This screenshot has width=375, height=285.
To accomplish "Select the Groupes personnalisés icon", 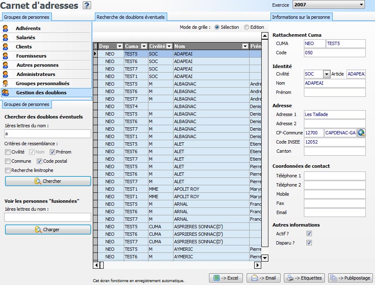I will click(5, 83).
